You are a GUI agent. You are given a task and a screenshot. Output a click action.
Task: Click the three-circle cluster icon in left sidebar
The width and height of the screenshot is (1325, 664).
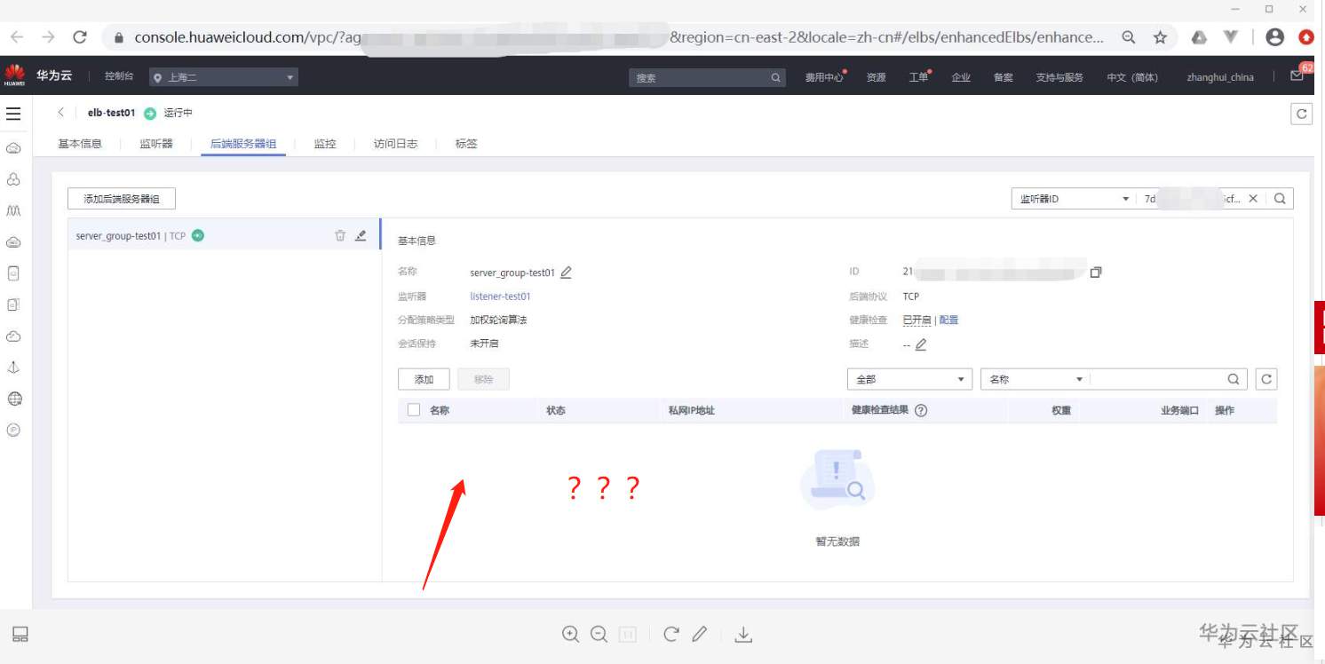click(13, 179)
